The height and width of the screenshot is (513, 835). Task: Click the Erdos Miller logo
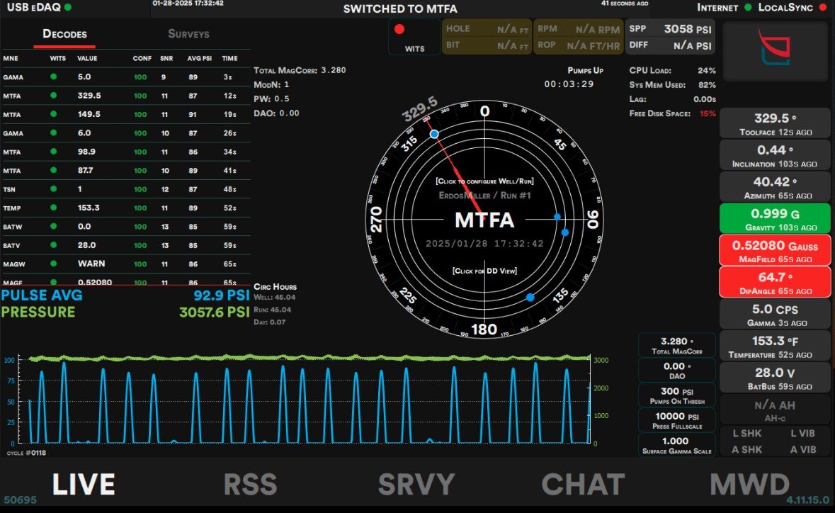pos(775,47)
